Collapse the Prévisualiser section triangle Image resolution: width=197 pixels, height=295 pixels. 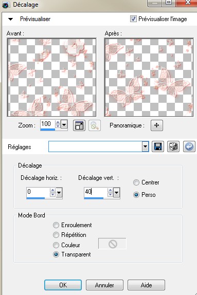coord(11,19)
